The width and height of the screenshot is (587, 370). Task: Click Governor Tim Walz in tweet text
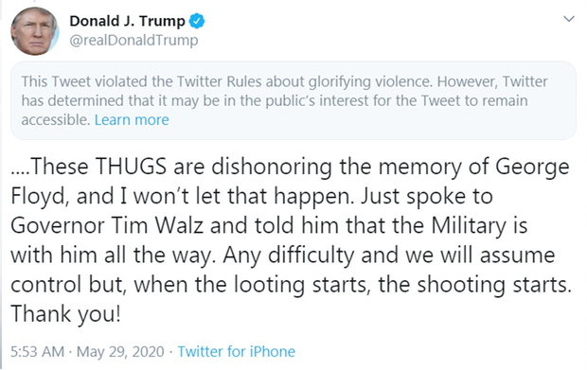coord(107,225)
